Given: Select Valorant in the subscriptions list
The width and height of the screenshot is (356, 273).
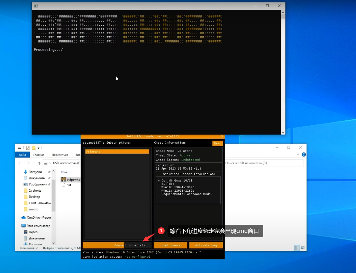Looking at the screenshot, I should [117, 152].
